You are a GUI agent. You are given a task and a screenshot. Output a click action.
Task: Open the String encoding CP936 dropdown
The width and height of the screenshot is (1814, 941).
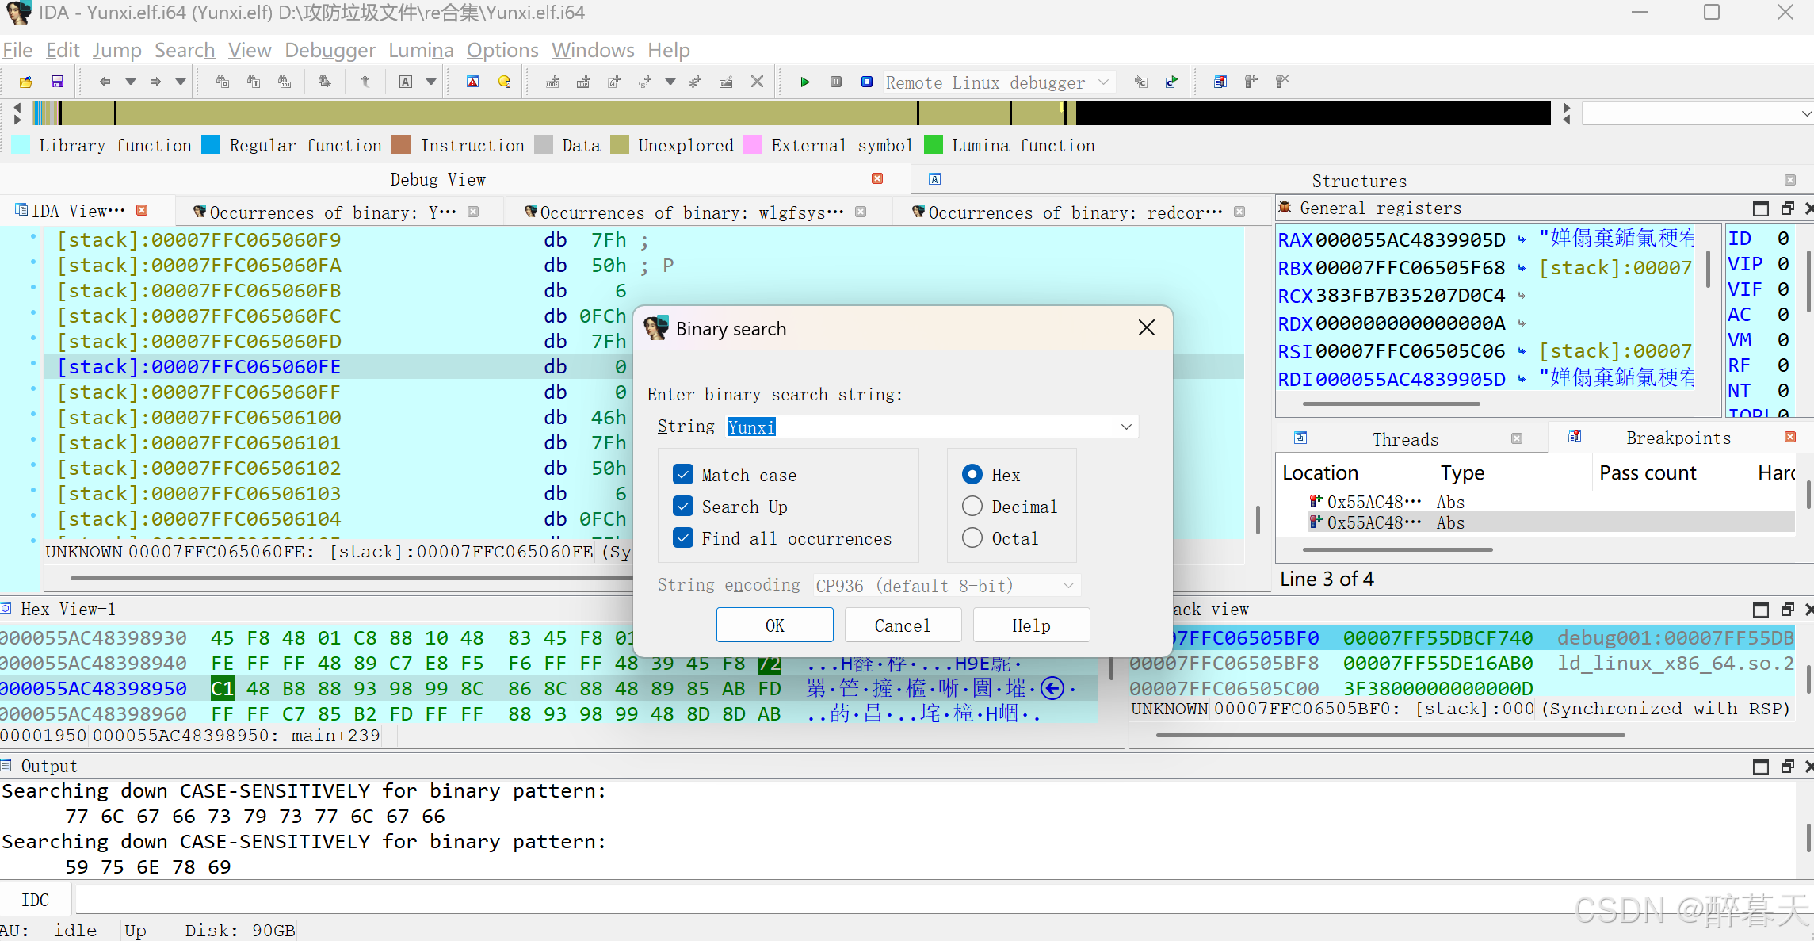pyautogui.click(x=1067, y=586)
